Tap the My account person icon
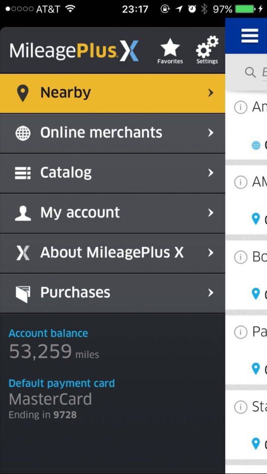The width and height of the screenshot is (267, 474). tap(23, 213)
